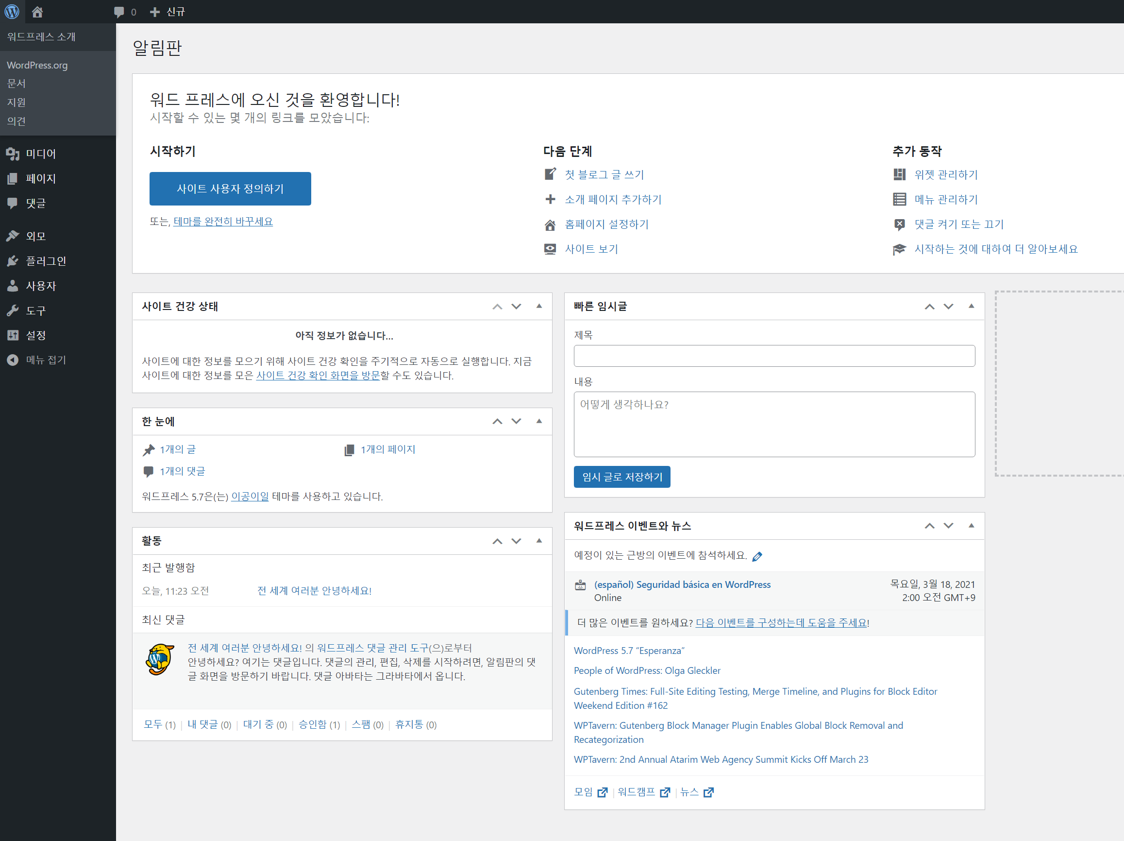This screenshot has width=1124, height=841.
Task: Collapse the 사이트 건강 상태 panel
Action: click(x=539, y=306)
